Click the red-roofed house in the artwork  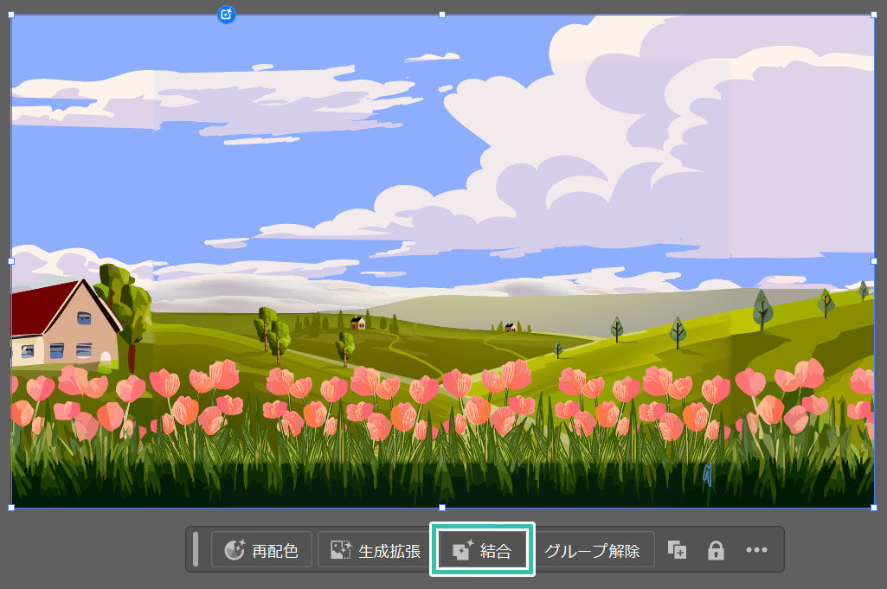click(65, 324)
